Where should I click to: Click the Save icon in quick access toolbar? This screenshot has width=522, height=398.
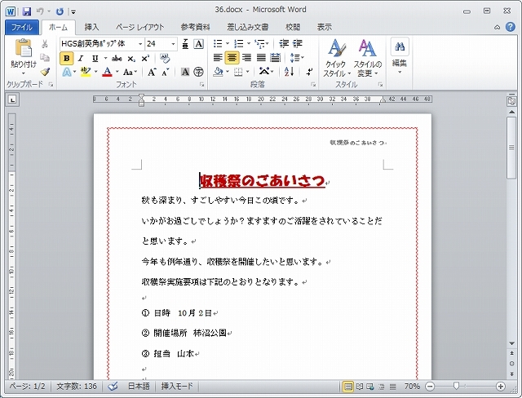[27, 11]
